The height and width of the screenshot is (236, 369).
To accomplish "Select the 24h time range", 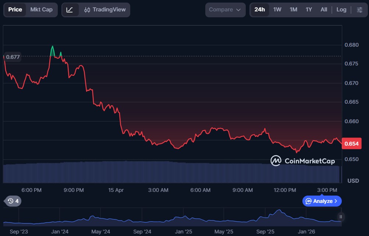I will [259, 10].
